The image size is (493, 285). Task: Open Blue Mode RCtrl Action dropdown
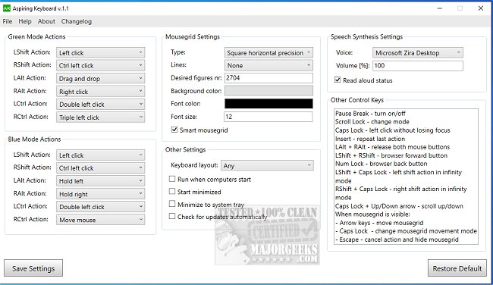tap(101, 220)
